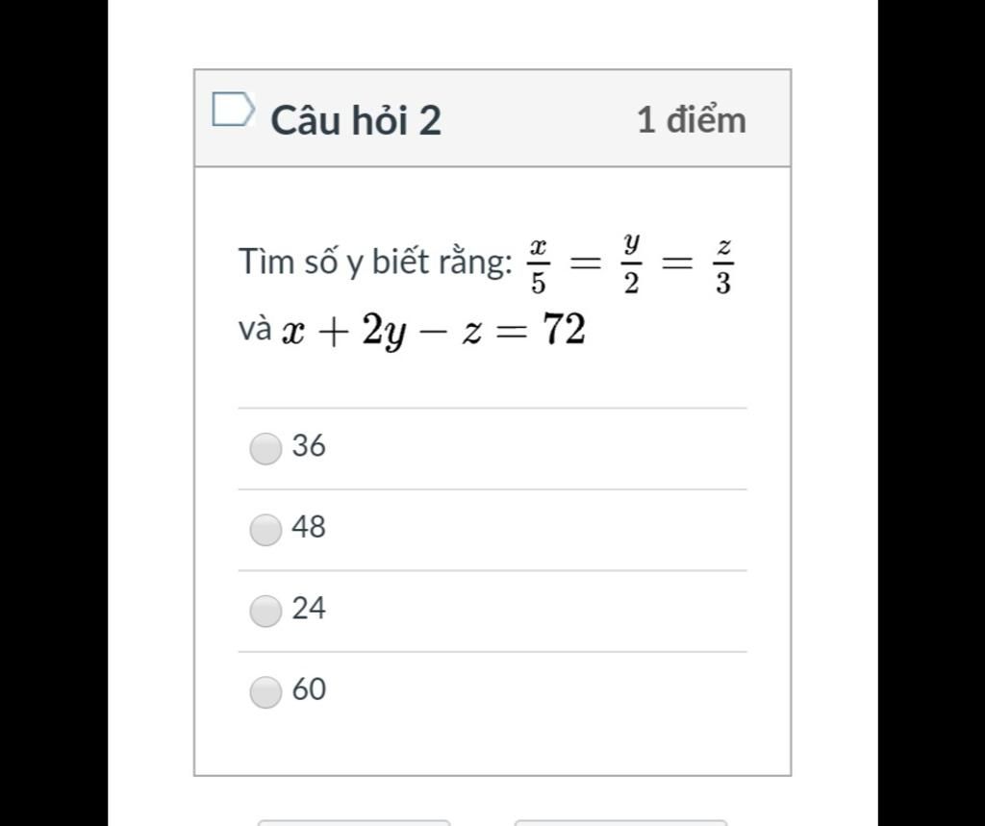Click the word "và" before the equation
The image size is (985, 826).
pyautogui.click(x=255, y=330)
